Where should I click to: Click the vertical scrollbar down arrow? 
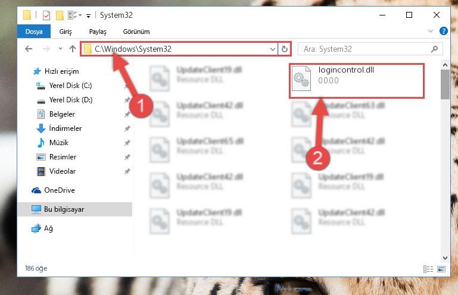[445, 258]
